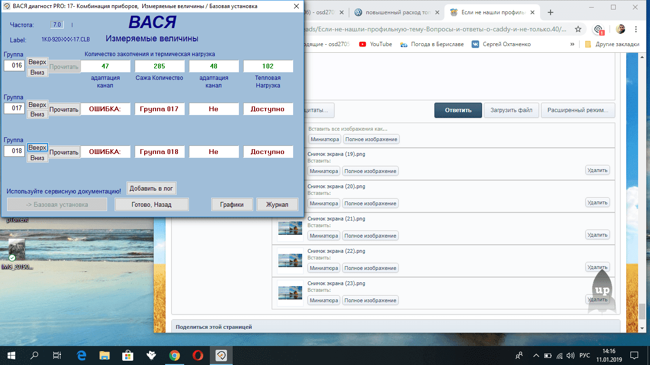
Task: Open the volume speaker icon
Action: [570, 355]
